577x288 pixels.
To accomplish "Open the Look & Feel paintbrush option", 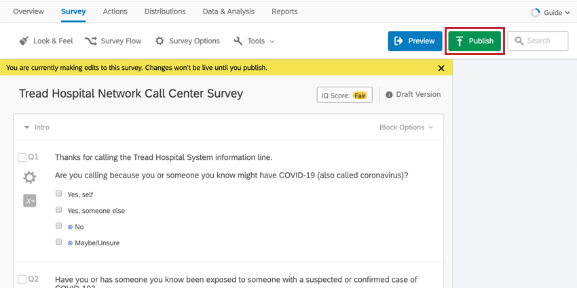I will (24, 41).
